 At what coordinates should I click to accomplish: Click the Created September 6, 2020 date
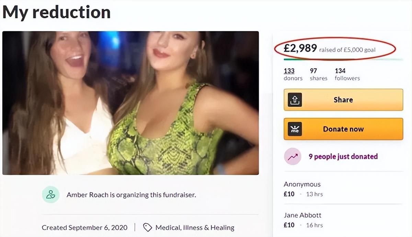click(84, 227)
